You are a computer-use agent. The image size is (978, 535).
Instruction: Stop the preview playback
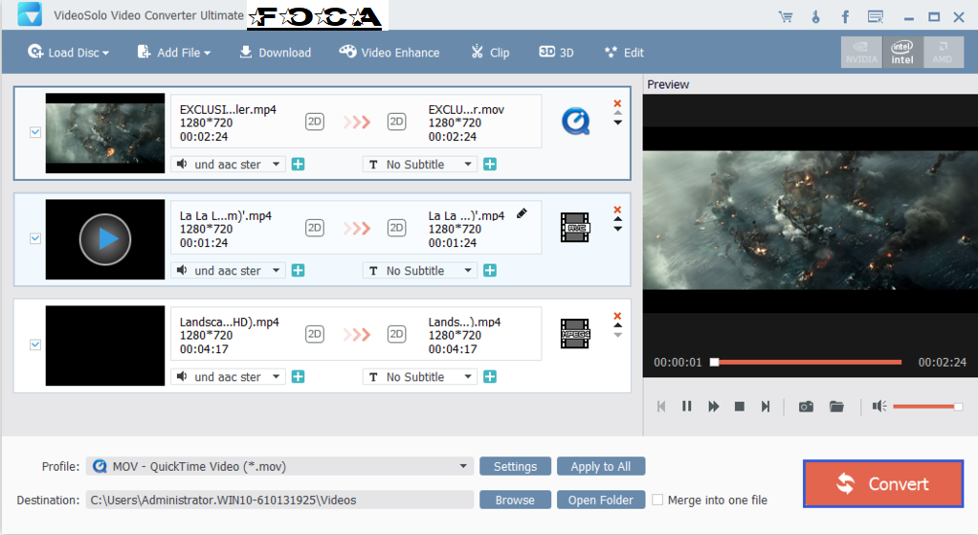pyautogui.click(x=739, y=407)
